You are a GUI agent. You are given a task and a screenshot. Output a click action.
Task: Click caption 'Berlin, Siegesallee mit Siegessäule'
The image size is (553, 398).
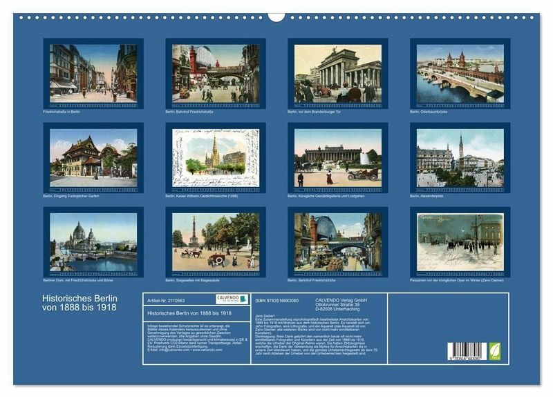pos(193,281)
